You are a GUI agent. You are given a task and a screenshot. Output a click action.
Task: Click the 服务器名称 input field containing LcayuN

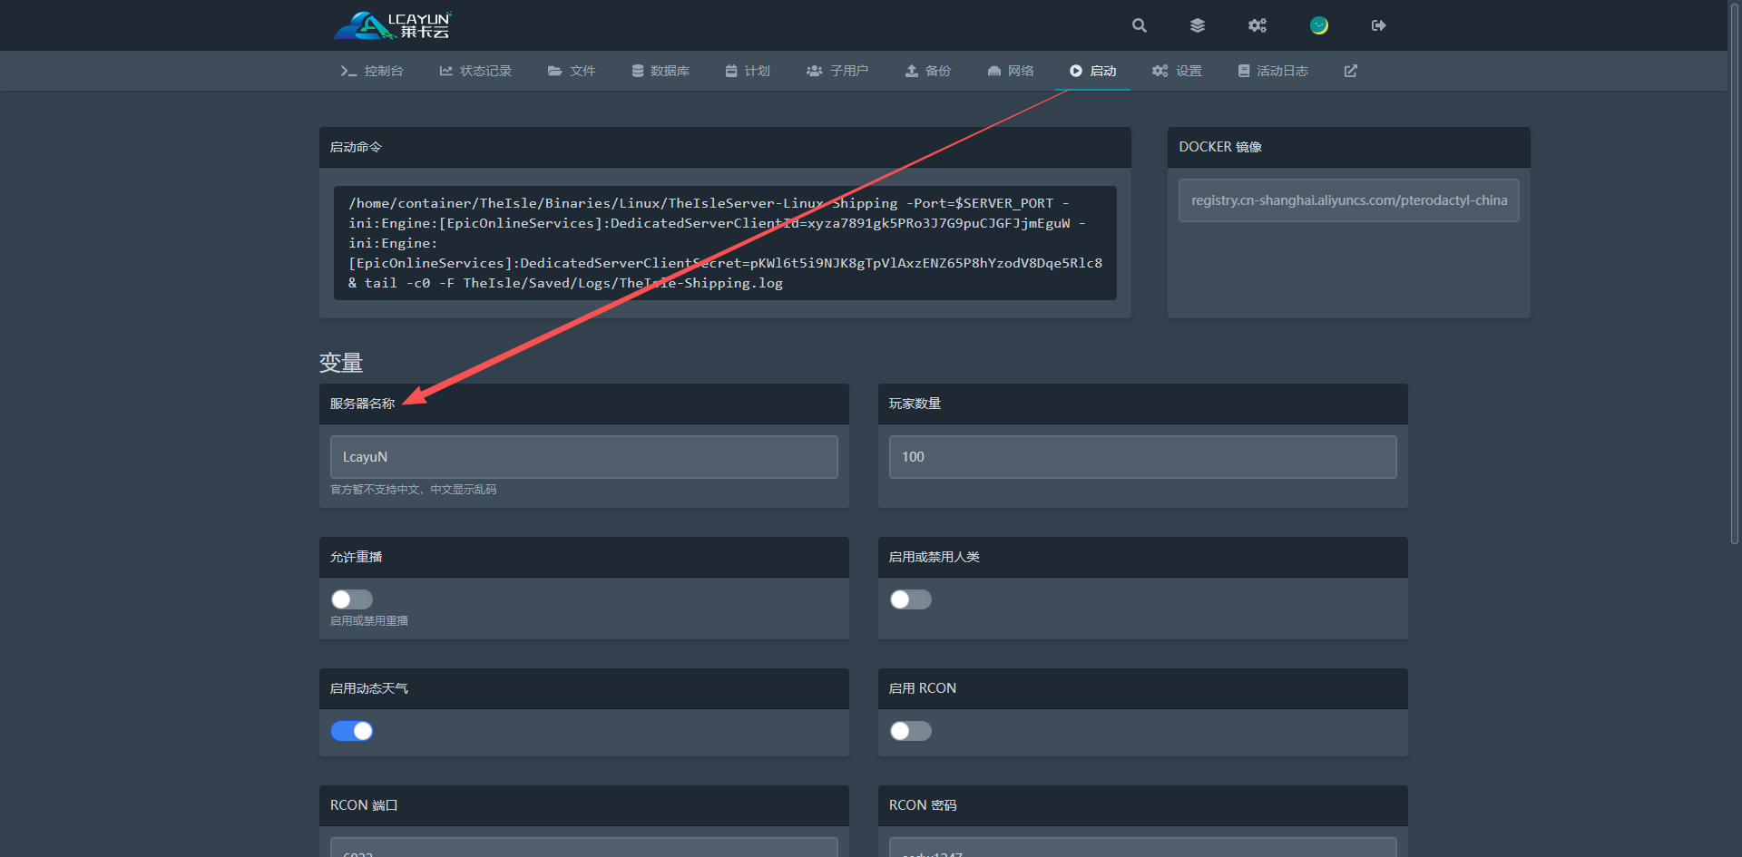(x=583, y=457)
